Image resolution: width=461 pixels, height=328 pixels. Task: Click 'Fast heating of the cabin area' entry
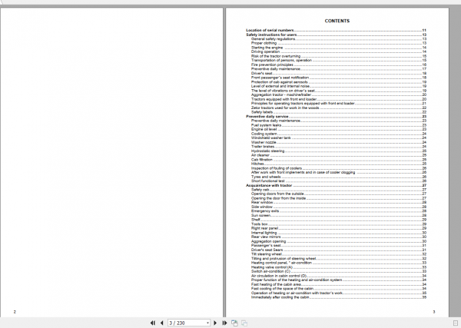(276, 284)
